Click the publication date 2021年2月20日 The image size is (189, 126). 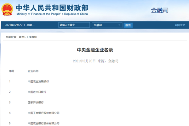84,61
